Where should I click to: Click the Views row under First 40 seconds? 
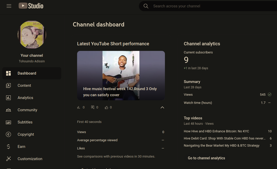click(x=121, y=132)
